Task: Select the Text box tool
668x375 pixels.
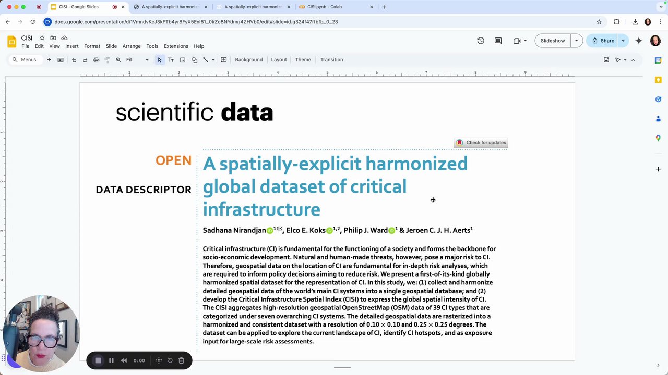Action: [x=171, y=60]
